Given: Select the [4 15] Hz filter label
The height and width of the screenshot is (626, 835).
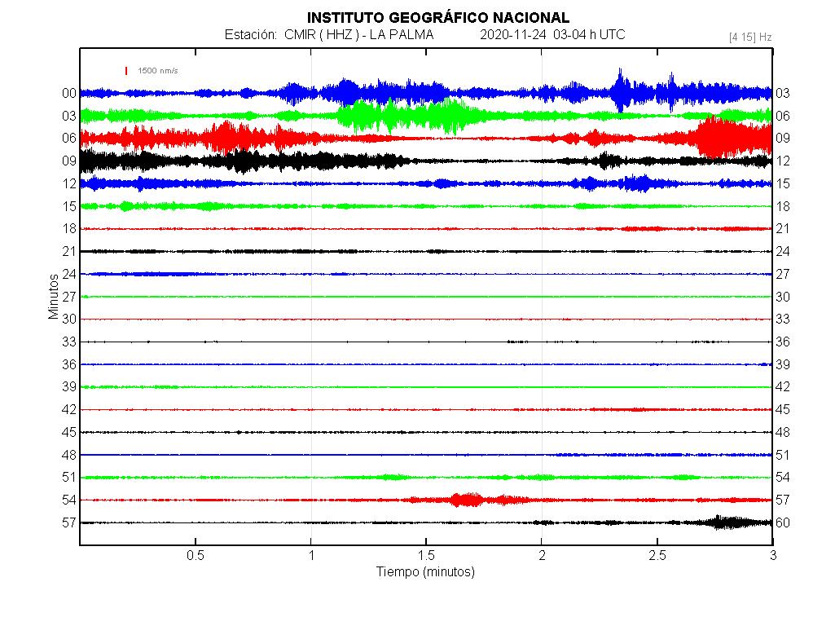Looking at the screenshot, I should 750,37.
